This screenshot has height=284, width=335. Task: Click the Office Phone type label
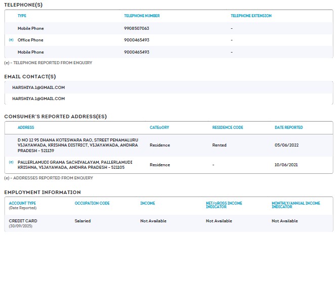pyautogui.click(x=30, y=40)
